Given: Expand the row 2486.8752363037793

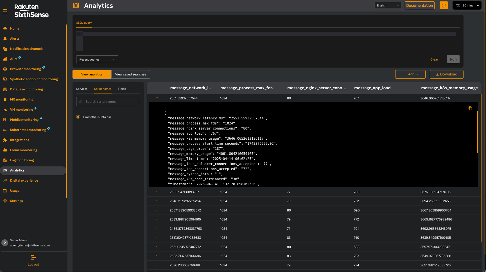Looking at the screenshot, I should click(157, 228).
